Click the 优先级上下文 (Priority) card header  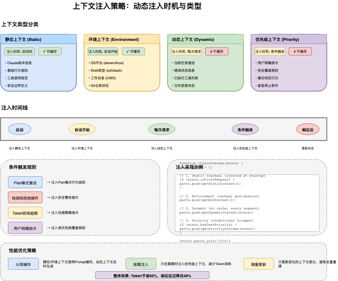289,39
